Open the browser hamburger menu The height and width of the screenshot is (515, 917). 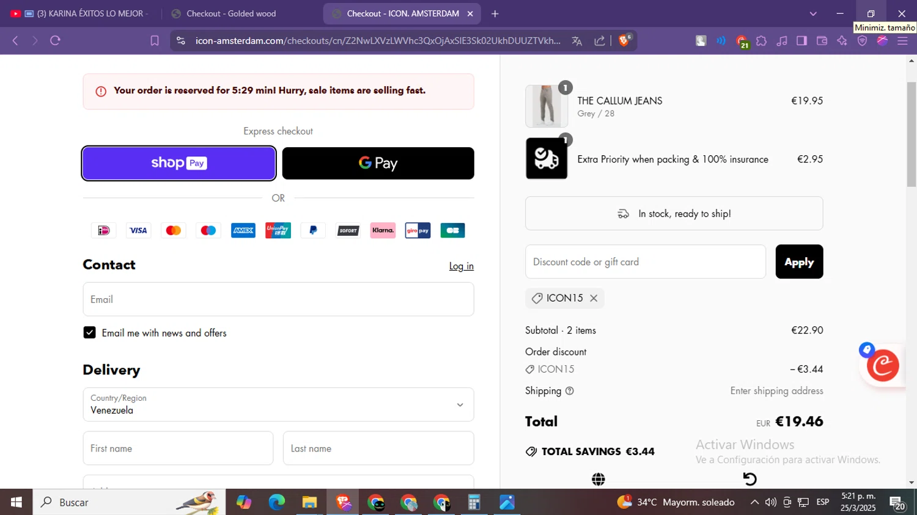[x=902, y=41]
